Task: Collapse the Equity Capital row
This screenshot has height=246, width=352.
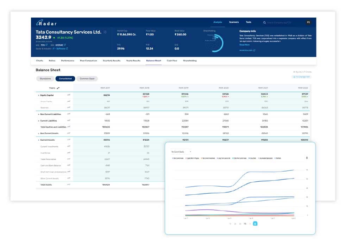Action: [x=38, y=95]
